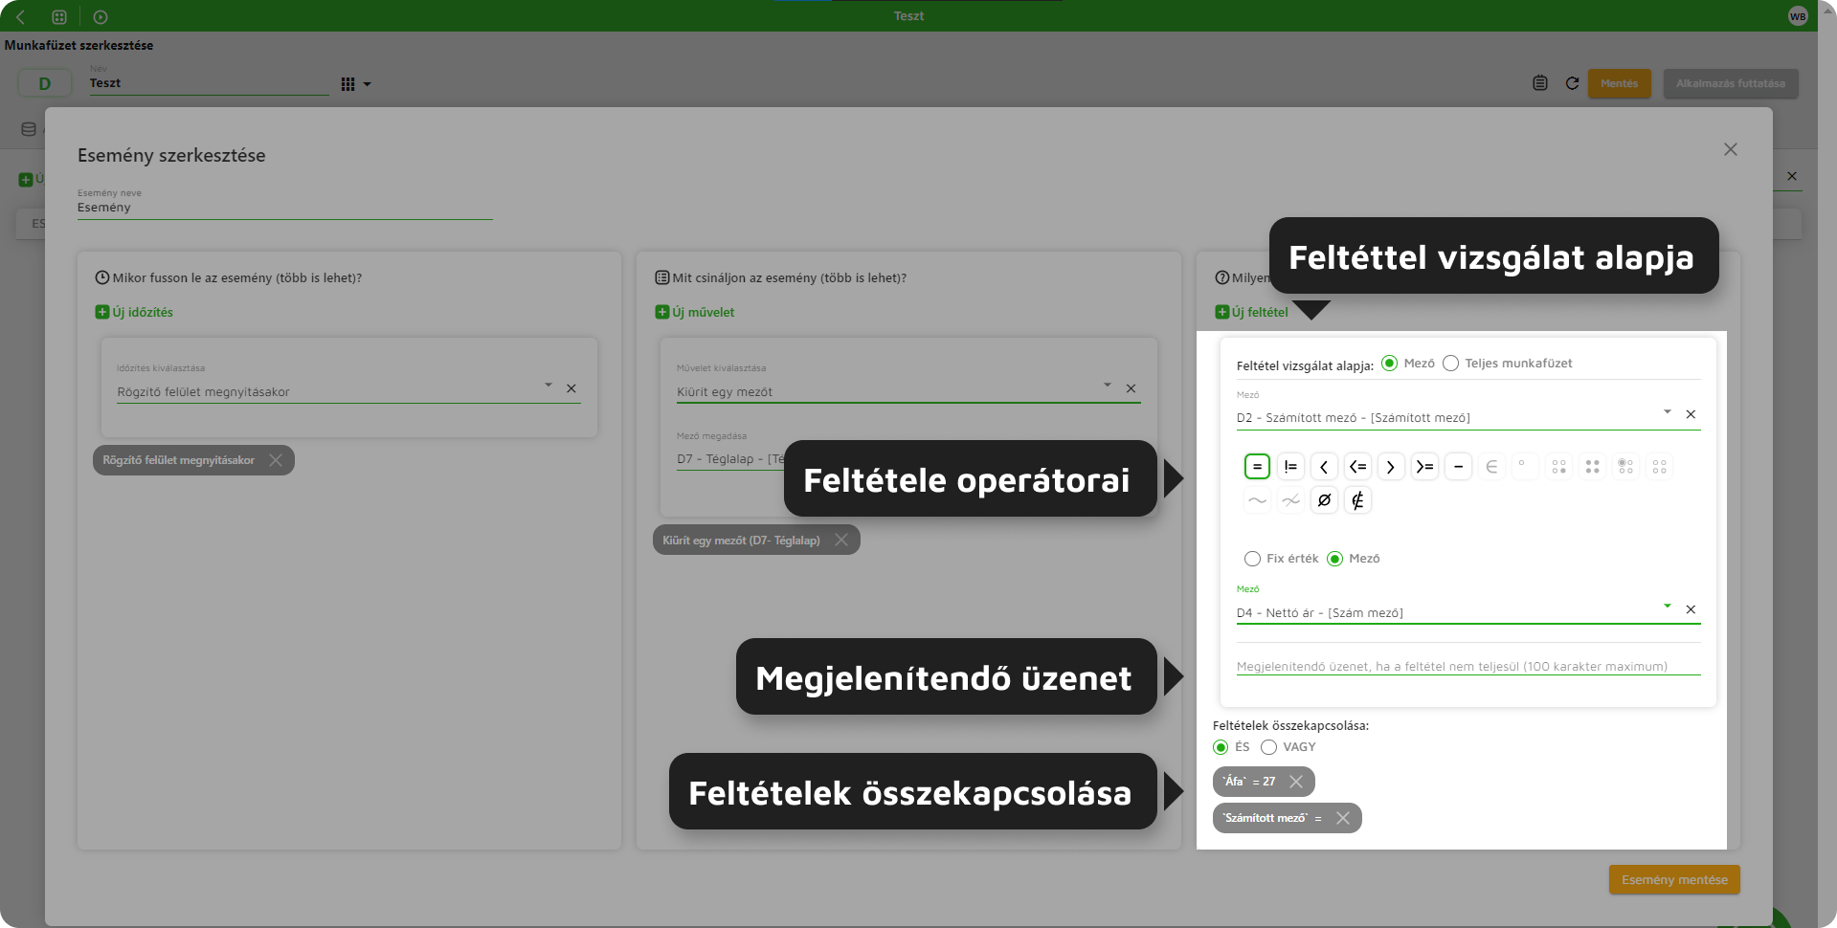Remove the 'Áfa' = 27 condition chip
The width and height of the screenshot is (1837, 928).
[x=1296, y=782]
